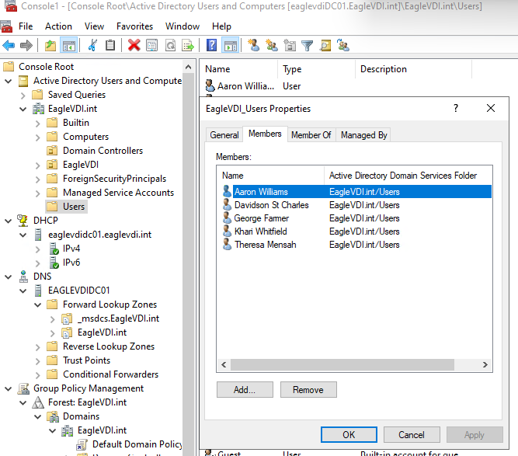518x456 pixels.
Task: Click the Forward arrow toolbar icon
Action: (26, 45)
